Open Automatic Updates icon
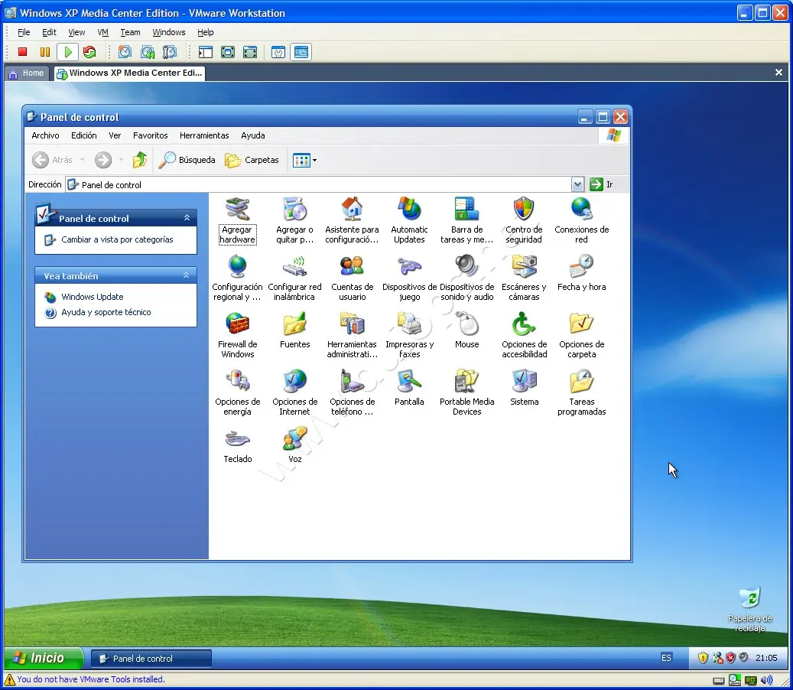The image size is (793, 690). 409,210
